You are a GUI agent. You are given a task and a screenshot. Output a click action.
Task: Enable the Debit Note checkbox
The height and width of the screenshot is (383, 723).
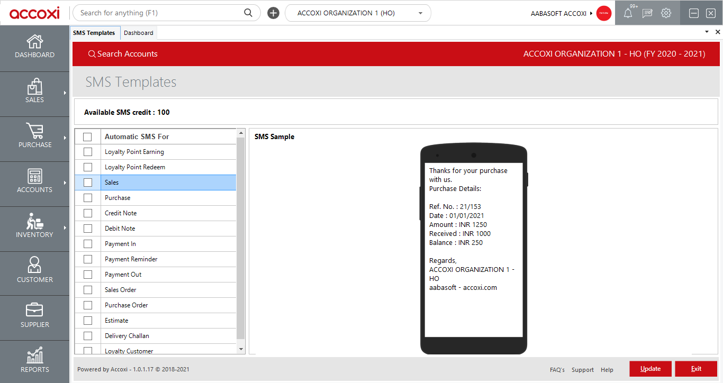(x=87, y=229)
